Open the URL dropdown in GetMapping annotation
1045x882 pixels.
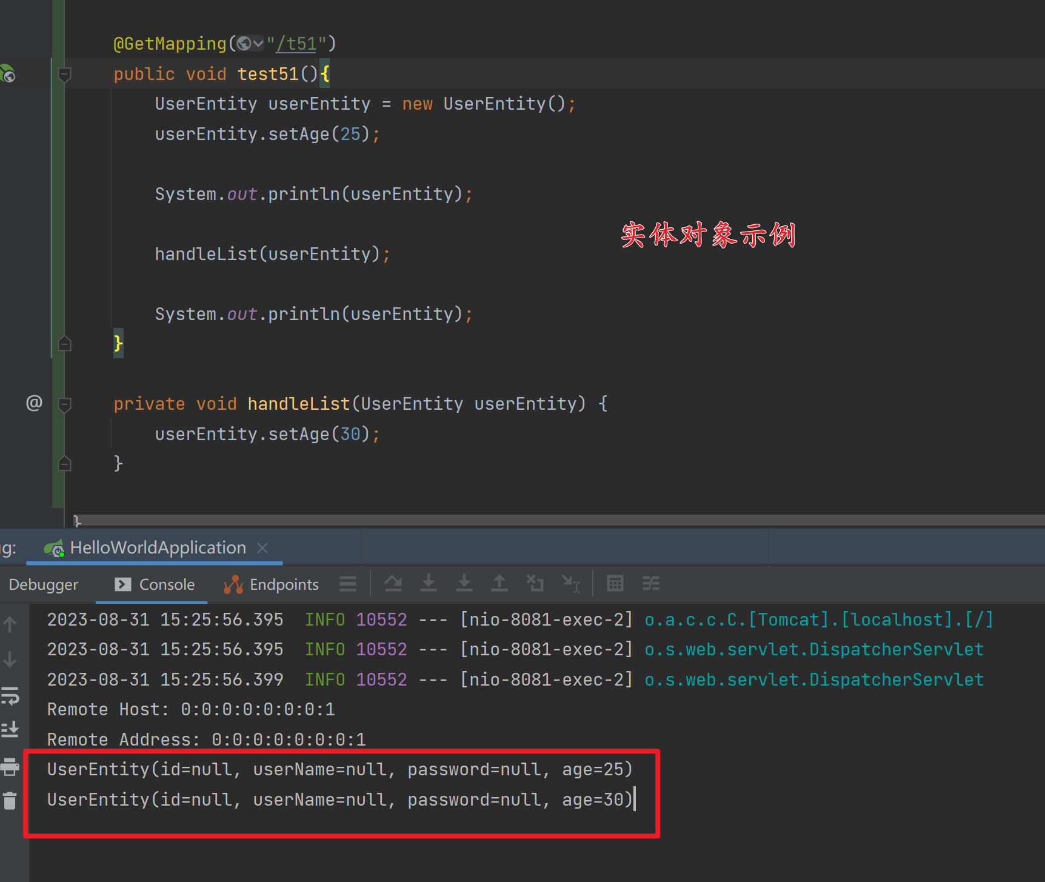251,44
